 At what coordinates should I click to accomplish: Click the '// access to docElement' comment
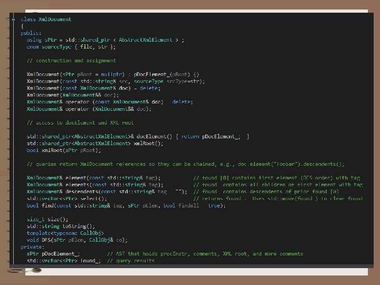point(80,122)
